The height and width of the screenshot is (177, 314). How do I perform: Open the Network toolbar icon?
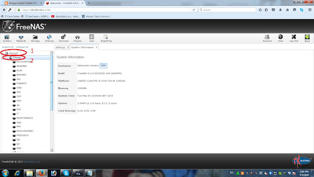[21, 38]
